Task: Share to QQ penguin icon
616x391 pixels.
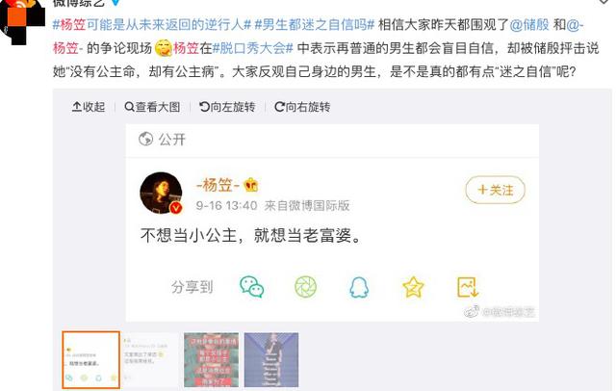Action: pos(359,287)
